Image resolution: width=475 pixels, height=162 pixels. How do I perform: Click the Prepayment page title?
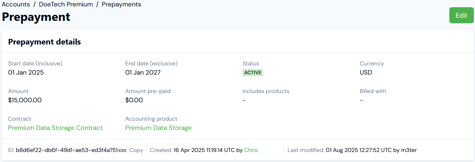pyautogui.click(x=36, y=17)
